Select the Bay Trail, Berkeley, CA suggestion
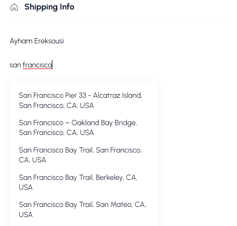 [x=78, y=182]
